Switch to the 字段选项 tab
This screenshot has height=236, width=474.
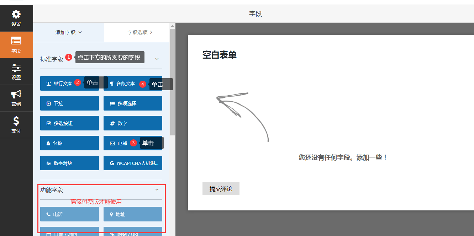coord(140,32)
